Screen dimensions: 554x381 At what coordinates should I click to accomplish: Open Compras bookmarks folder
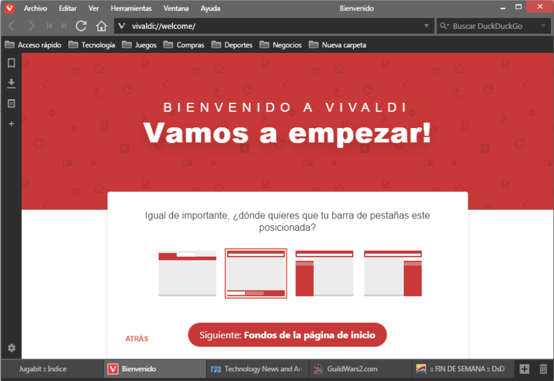183,45
